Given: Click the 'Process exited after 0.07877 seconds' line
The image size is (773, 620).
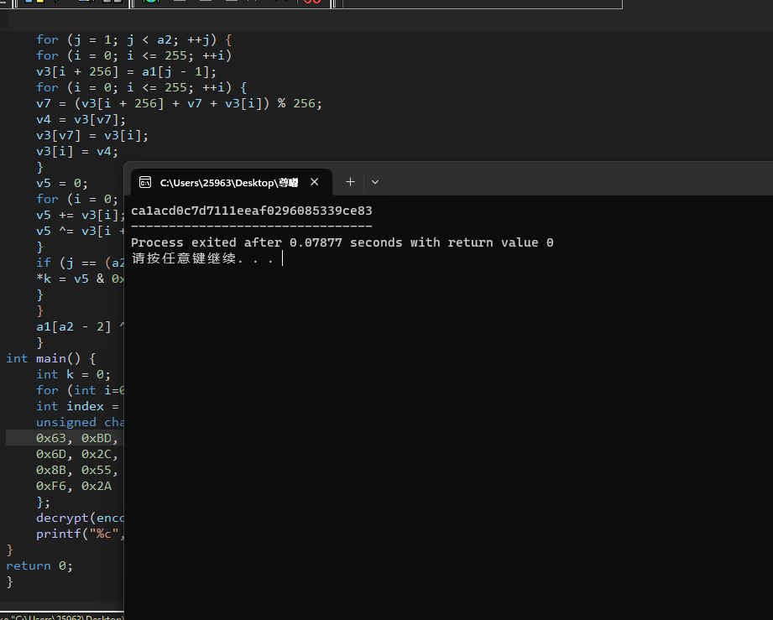Looking at the screenshot, I should (x=342, y=243).
